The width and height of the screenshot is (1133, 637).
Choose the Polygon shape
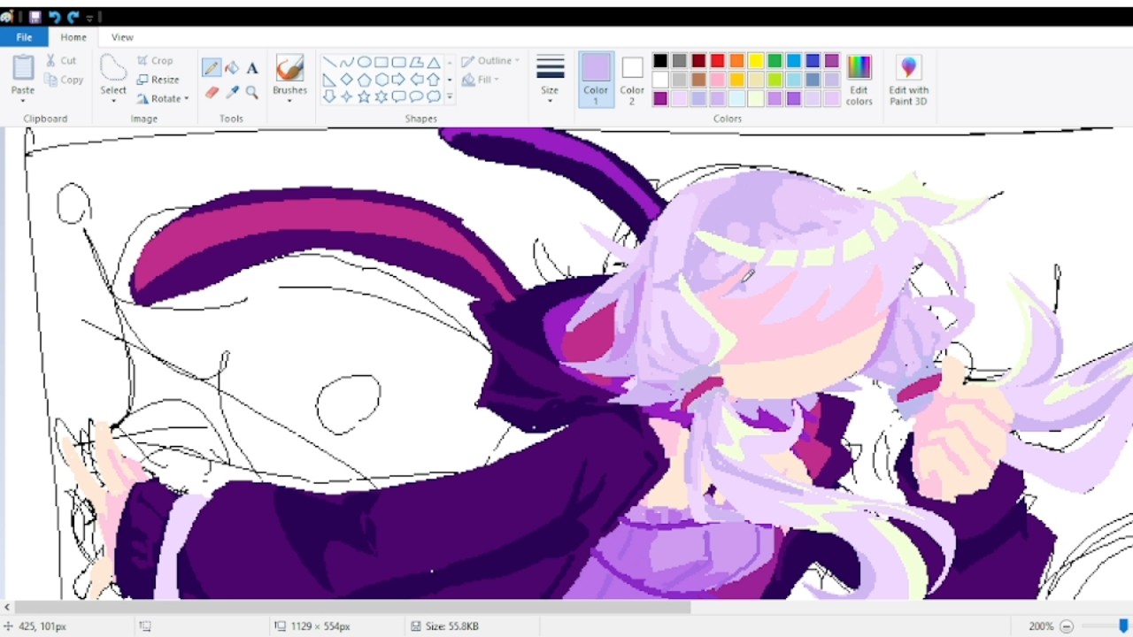[416, 62]
